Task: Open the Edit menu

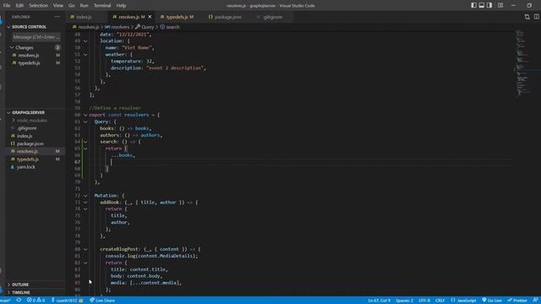Action: coord(19,6)
